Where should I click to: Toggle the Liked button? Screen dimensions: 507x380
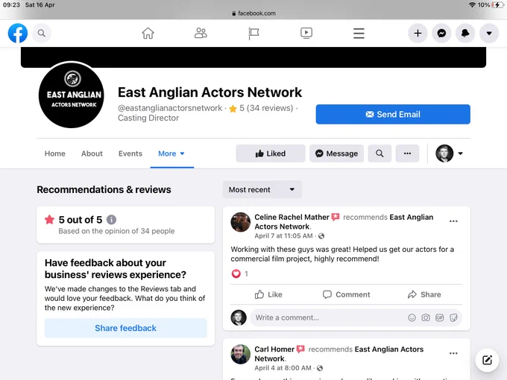(x=271, y=153)
